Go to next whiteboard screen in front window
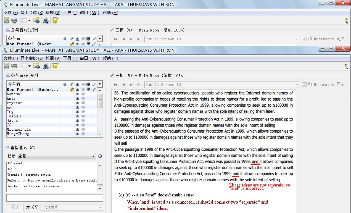This screenshot has height=213, width=351. point(131,85)
